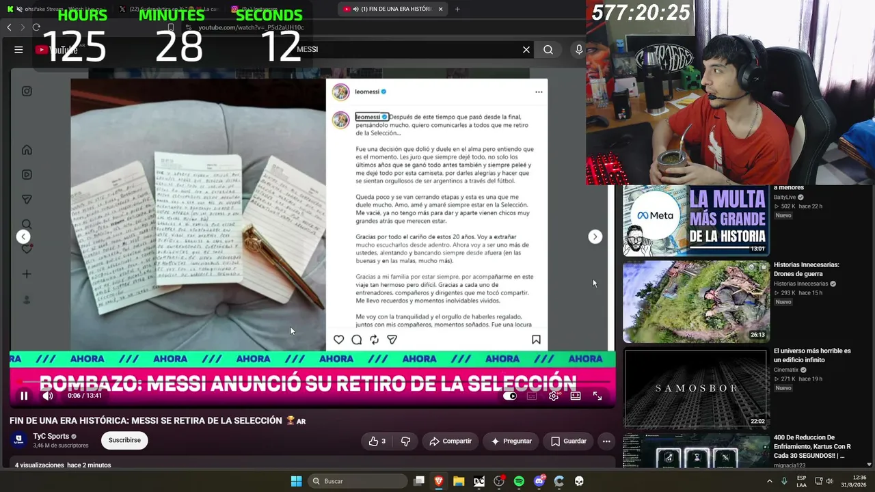Toggle the autoplay switch

point(510,396)
